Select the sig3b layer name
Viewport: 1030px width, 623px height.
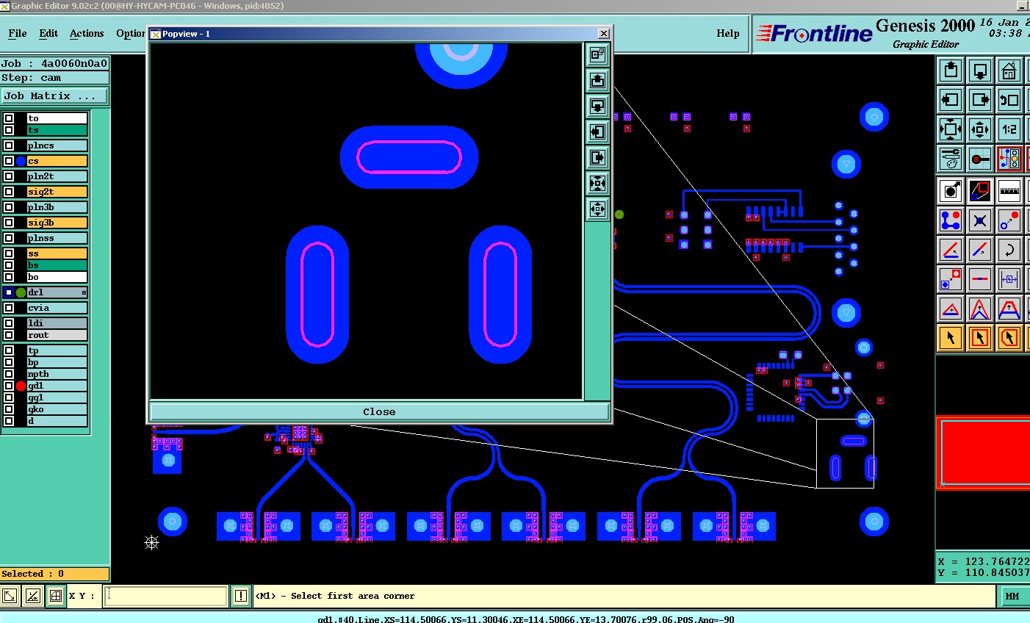tap(57, 223)
